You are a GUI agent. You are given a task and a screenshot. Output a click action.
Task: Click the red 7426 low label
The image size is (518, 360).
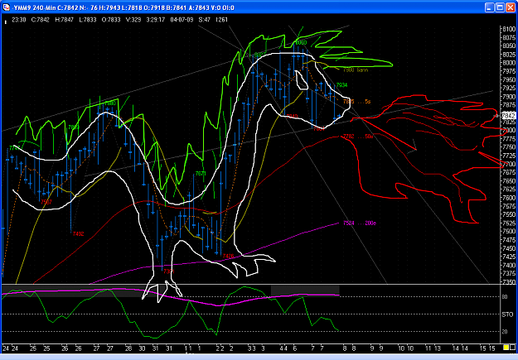228,256
